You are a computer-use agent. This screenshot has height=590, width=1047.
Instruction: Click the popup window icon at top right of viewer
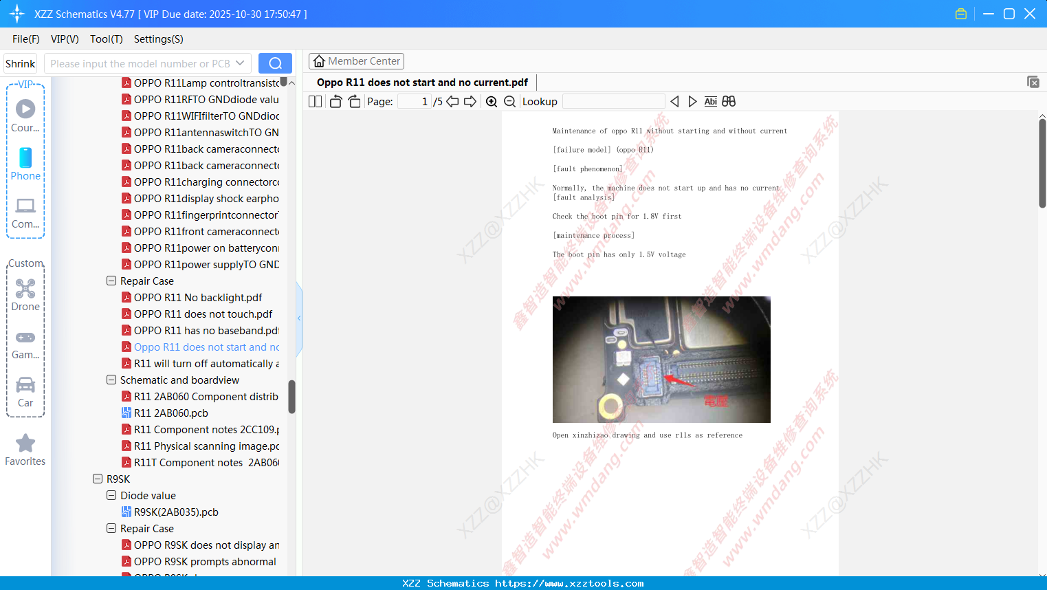click(x=1033, y=82)
